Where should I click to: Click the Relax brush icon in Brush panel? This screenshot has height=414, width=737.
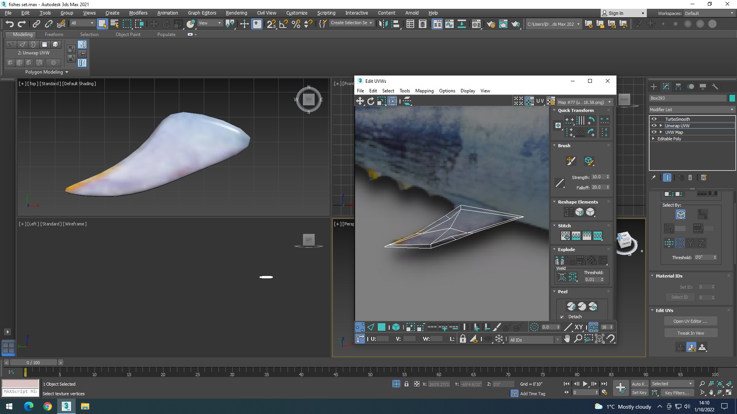click(x=588, y=161)
